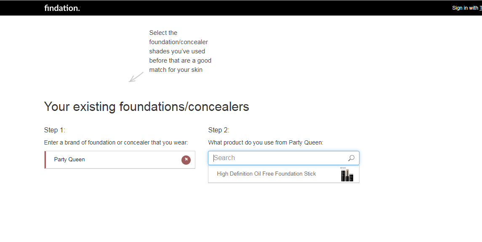Image resolution: width=482 pixels, height=242 pixels.
Task: Click 'Enter a brand of foundation' instruction text
Action: tap(116, 142)
